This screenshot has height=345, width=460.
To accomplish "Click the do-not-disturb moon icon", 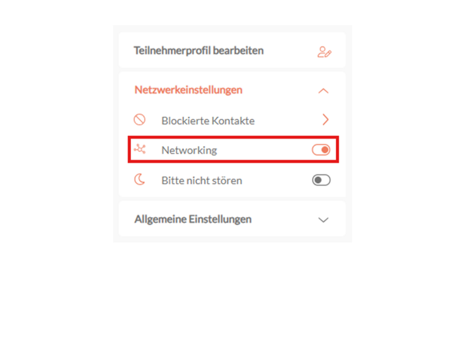I will coord(140,180).
